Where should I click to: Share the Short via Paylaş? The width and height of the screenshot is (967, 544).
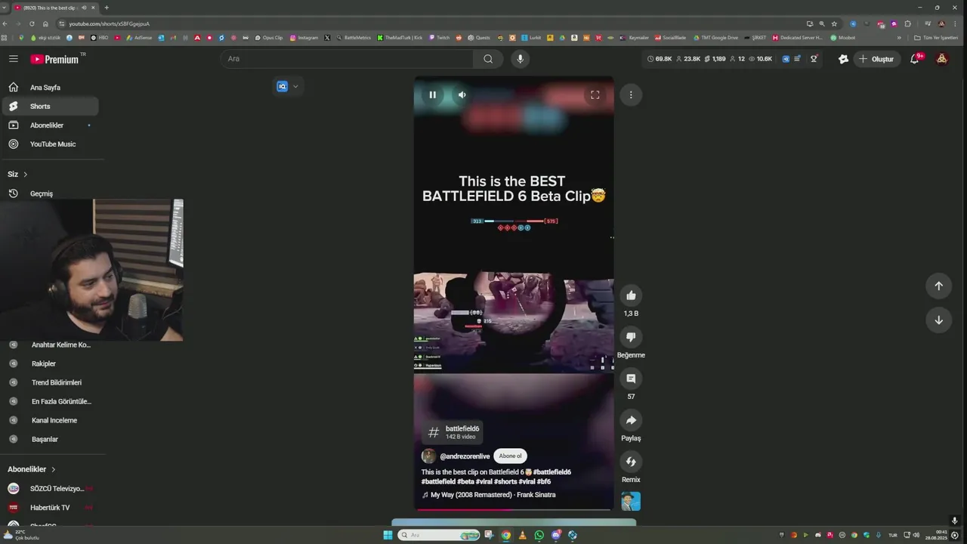(x=631, y=420)
